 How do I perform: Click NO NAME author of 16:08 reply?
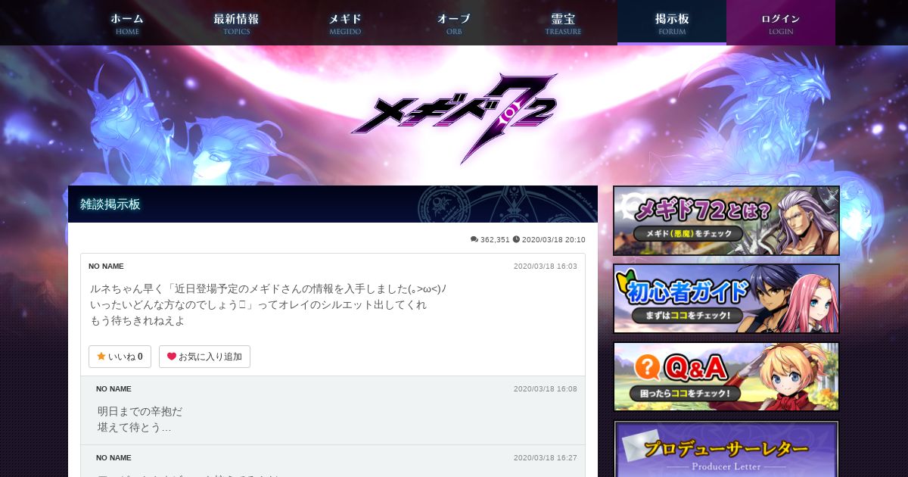tap(113, 389)
